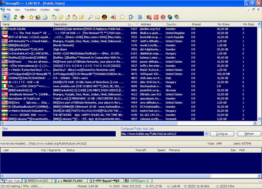Select the SESAMS BAR hub row
The image size is (262, 189).
pos(129,115)
